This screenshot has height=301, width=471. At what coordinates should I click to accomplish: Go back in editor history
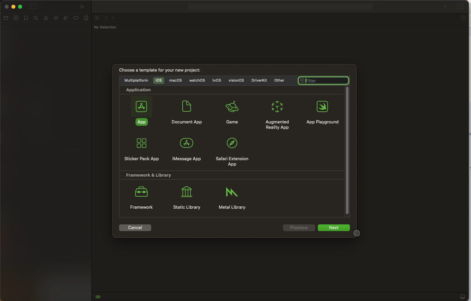coord(106,18)
